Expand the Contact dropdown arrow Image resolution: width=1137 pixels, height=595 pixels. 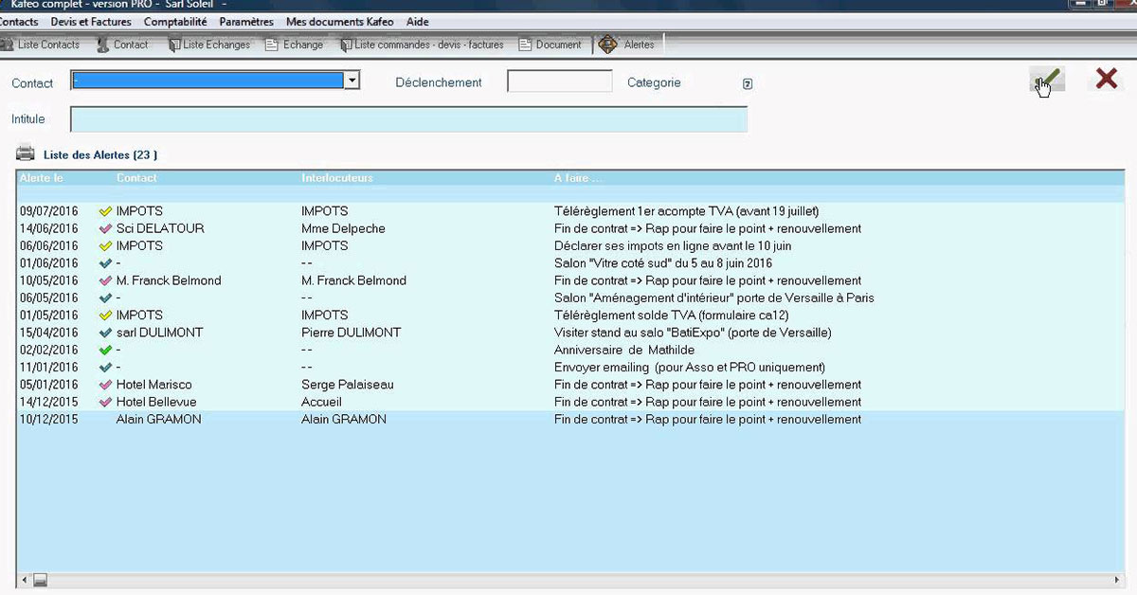point(352,81)
